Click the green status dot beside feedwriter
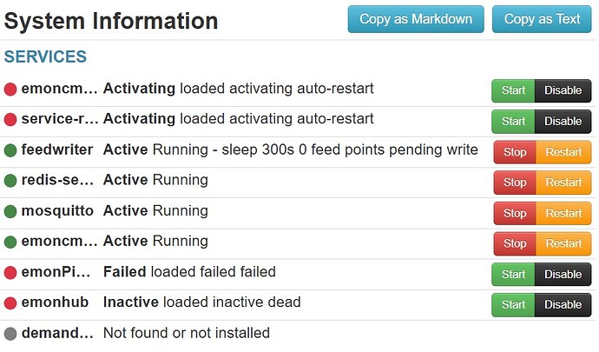Screen dimensions: 599x352 [x=10, y=150]
